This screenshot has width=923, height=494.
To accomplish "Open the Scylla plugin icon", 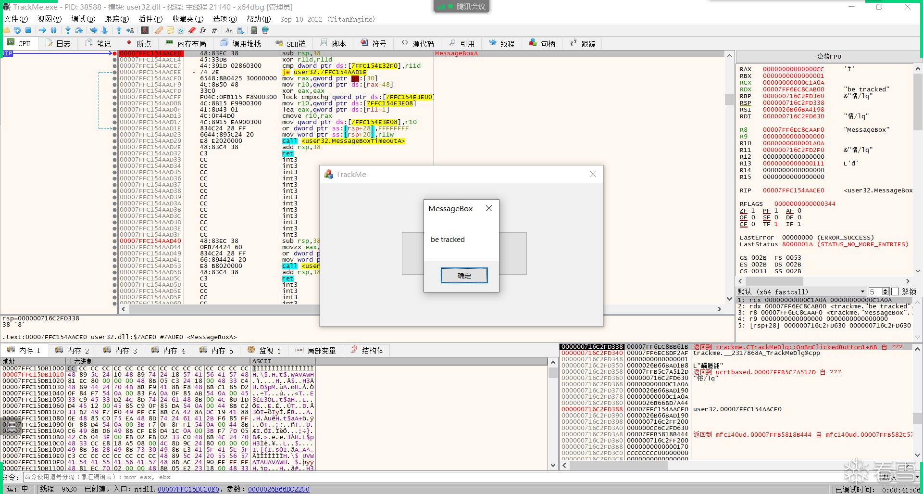I will click(145, 30).
